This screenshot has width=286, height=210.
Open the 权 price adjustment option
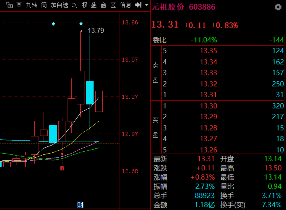click(84, 5)
